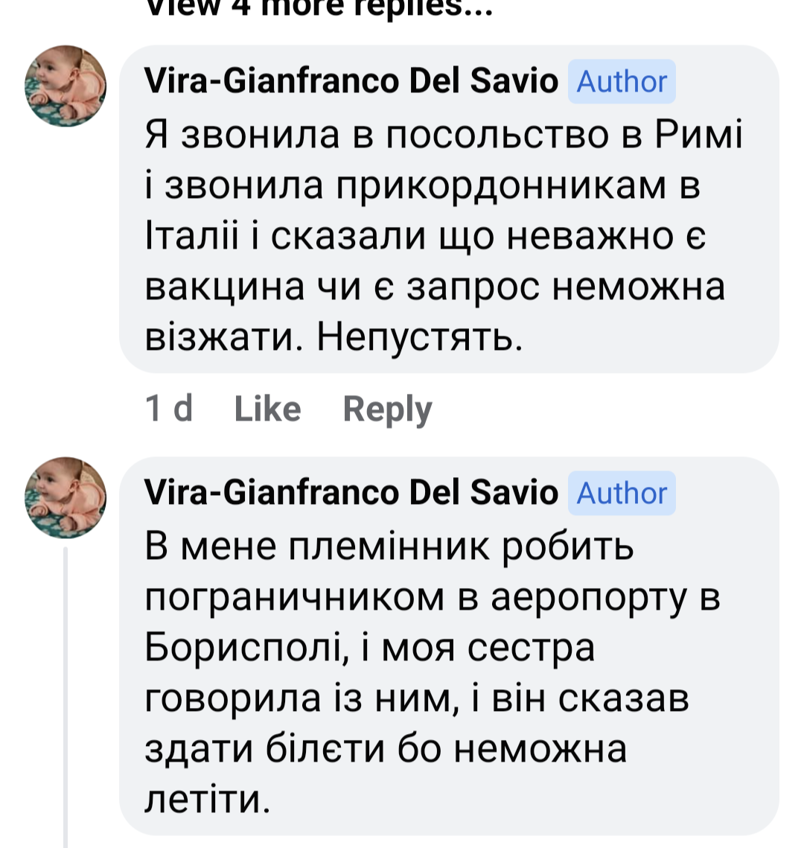Screen dimensions: 804x848
Task: Like the comment about the embassy in Rome
Action: (267, 409)
